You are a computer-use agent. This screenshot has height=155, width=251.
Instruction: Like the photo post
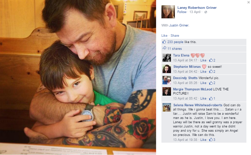(164, 36)
